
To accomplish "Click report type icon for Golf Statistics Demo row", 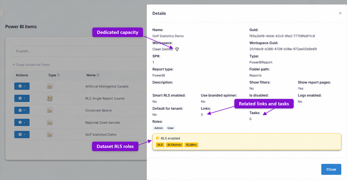I will (x=50, y=134).
